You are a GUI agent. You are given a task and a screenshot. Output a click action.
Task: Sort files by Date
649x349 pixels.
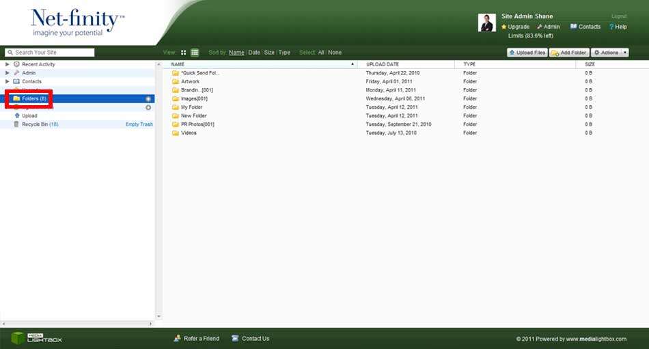254,53
